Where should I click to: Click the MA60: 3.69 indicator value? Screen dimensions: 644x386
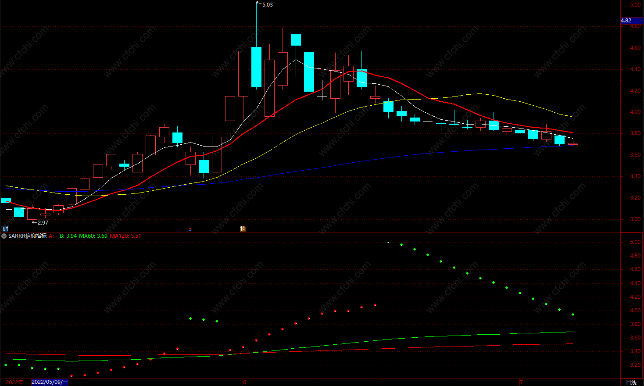tap(93, 236)
